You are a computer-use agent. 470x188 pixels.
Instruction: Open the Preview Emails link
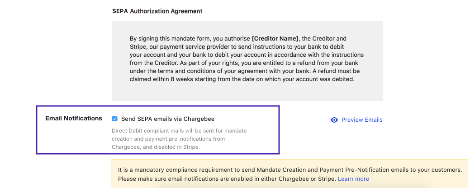(x=362, y=120)
